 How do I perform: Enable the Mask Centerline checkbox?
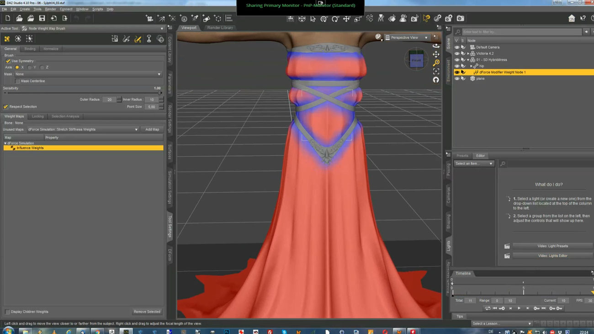pyautogui.click(x=18, y=81)
